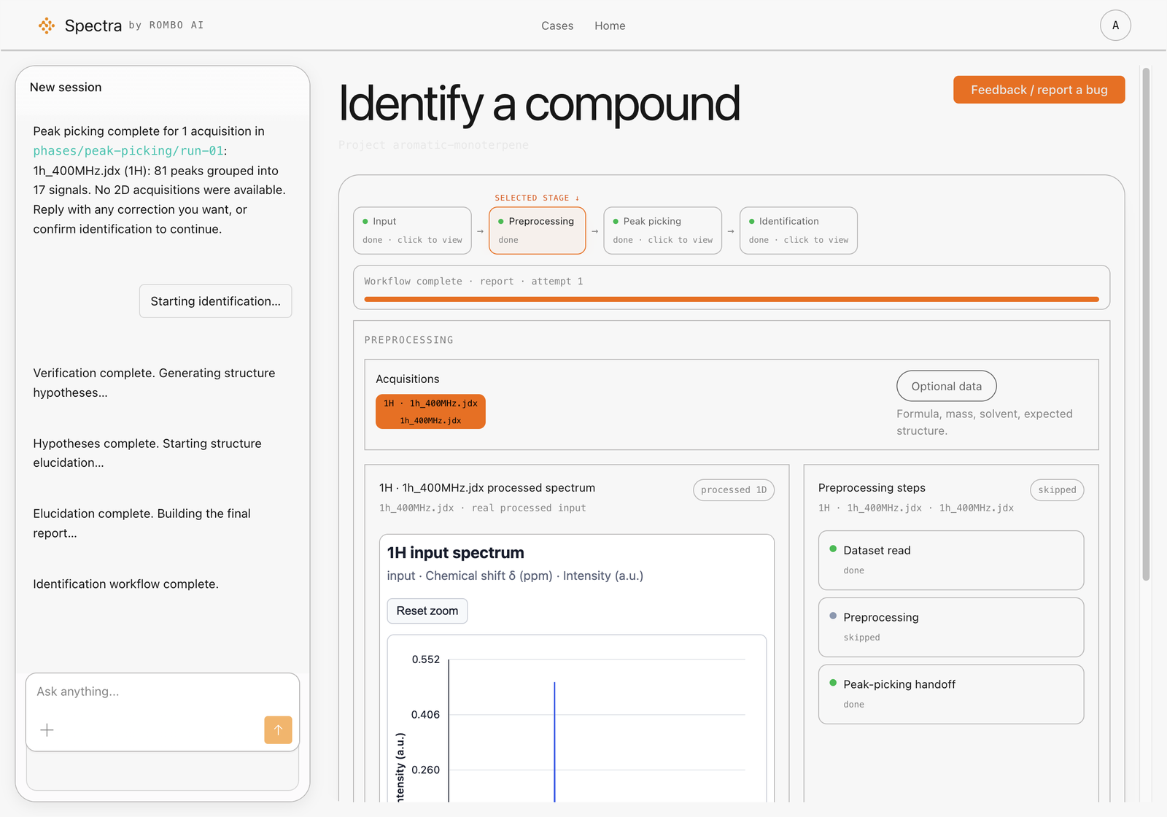Viewport: 1167px width, 817px height.
Task: Click the Spectra logo icon
Action: click(47, 26)
